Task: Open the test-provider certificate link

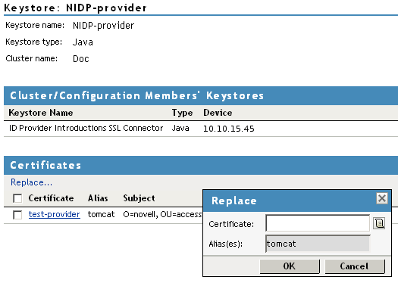Action: [x=55, y=214]
